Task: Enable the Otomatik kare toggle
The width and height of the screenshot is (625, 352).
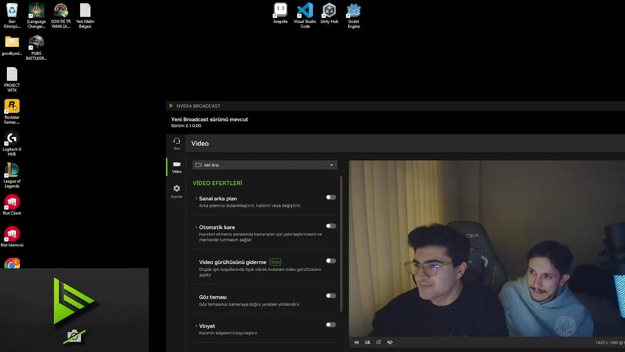Action: click(x=331, y=226)
